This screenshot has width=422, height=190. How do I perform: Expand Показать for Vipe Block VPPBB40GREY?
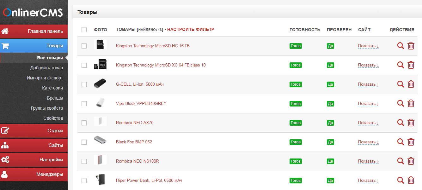coord(368,104)
